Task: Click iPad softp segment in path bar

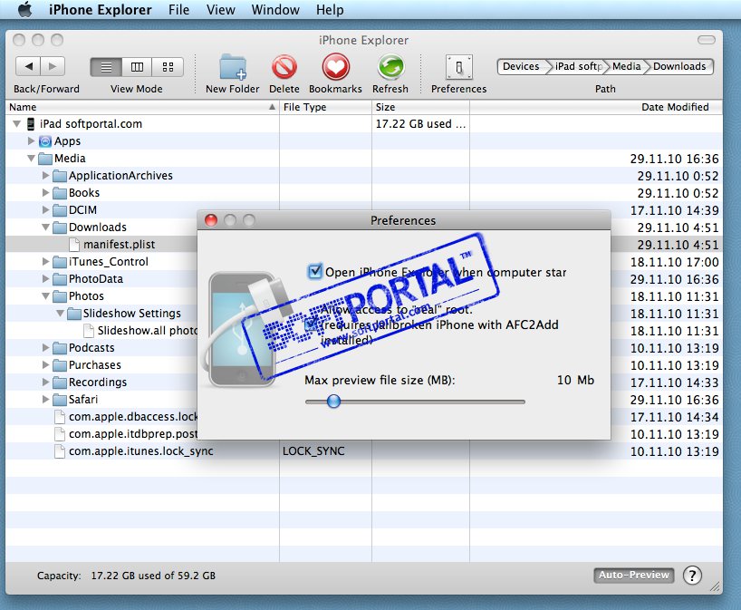Action: [579, 67]
